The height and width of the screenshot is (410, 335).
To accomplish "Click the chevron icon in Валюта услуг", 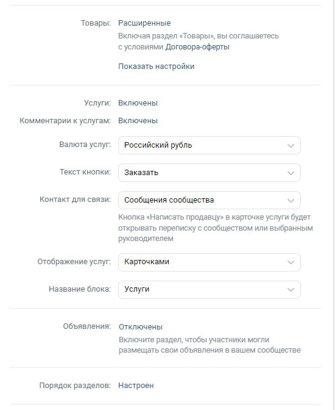I will pos(291,146).
